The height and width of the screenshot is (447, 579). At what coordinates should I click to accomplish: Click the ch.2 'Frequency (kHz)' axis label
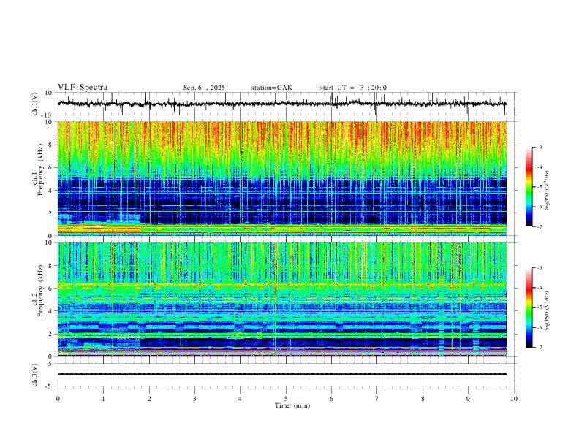pos(40,291)
